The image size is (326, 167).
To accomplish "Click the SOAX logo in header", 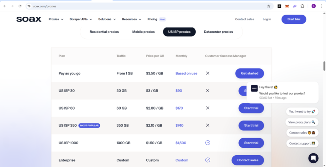I will 29,19.
